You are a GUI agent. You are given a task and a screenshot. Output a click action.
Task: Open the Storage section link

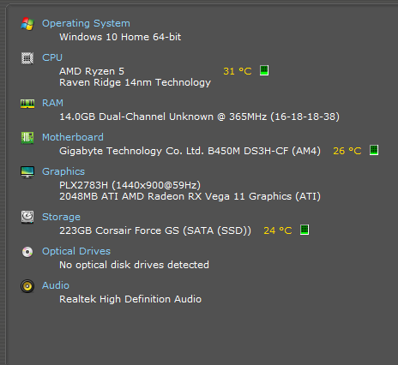pos(61,217)
